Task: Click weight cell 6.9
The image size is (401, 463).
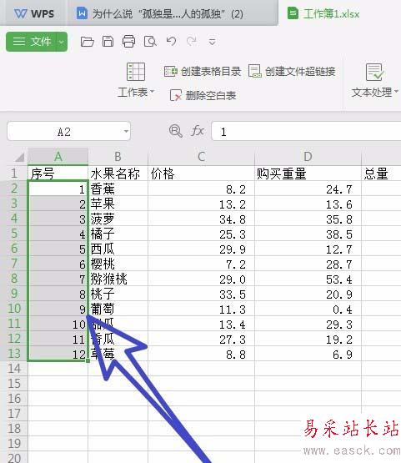Action: (x=308, y=354)
